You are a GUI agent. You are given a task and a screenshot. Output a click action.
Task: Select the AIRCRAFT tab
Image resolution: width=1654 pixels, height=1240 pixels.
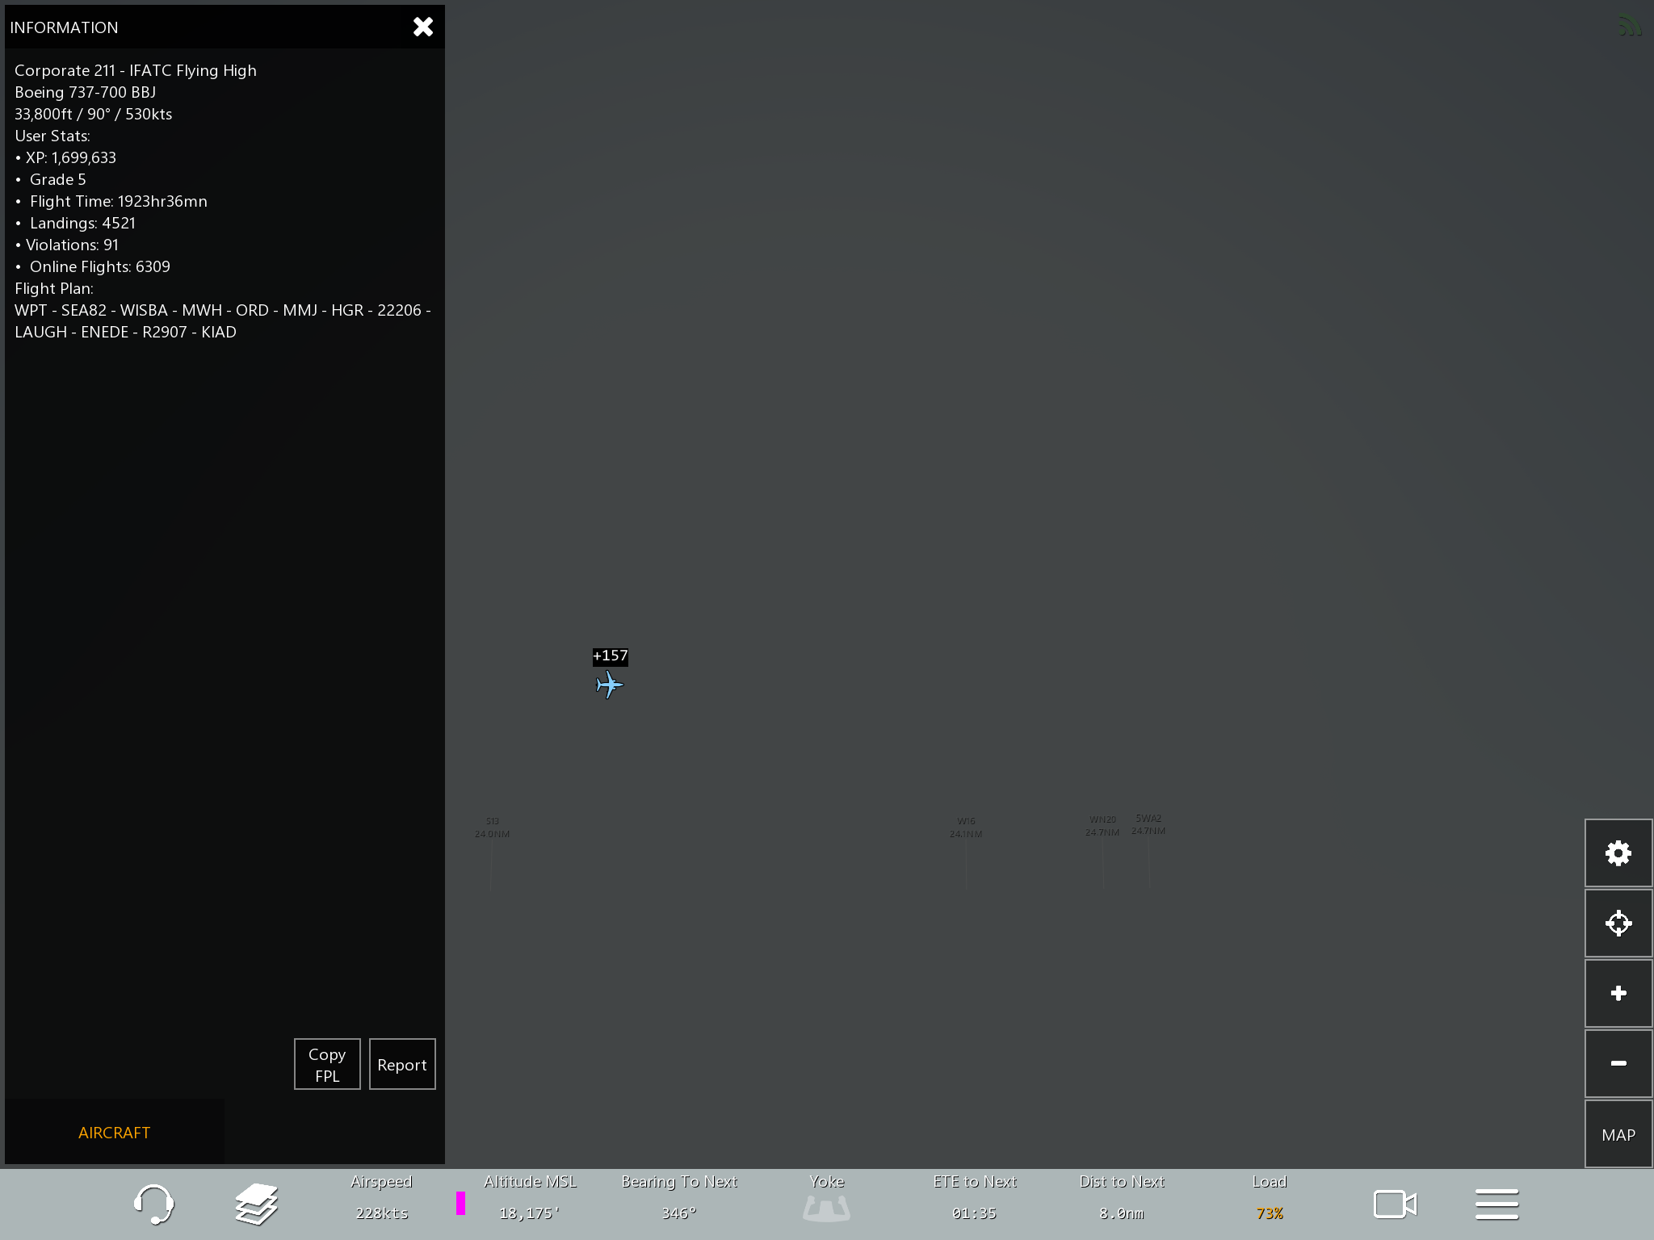click(114, 1132)
